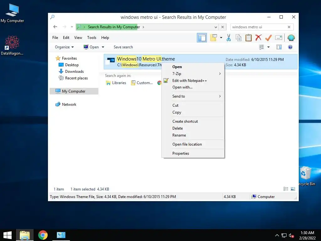The height and width of the screenshot is (241, 321).
Task: Select Copy from the context menu
Action: [193, 112]
